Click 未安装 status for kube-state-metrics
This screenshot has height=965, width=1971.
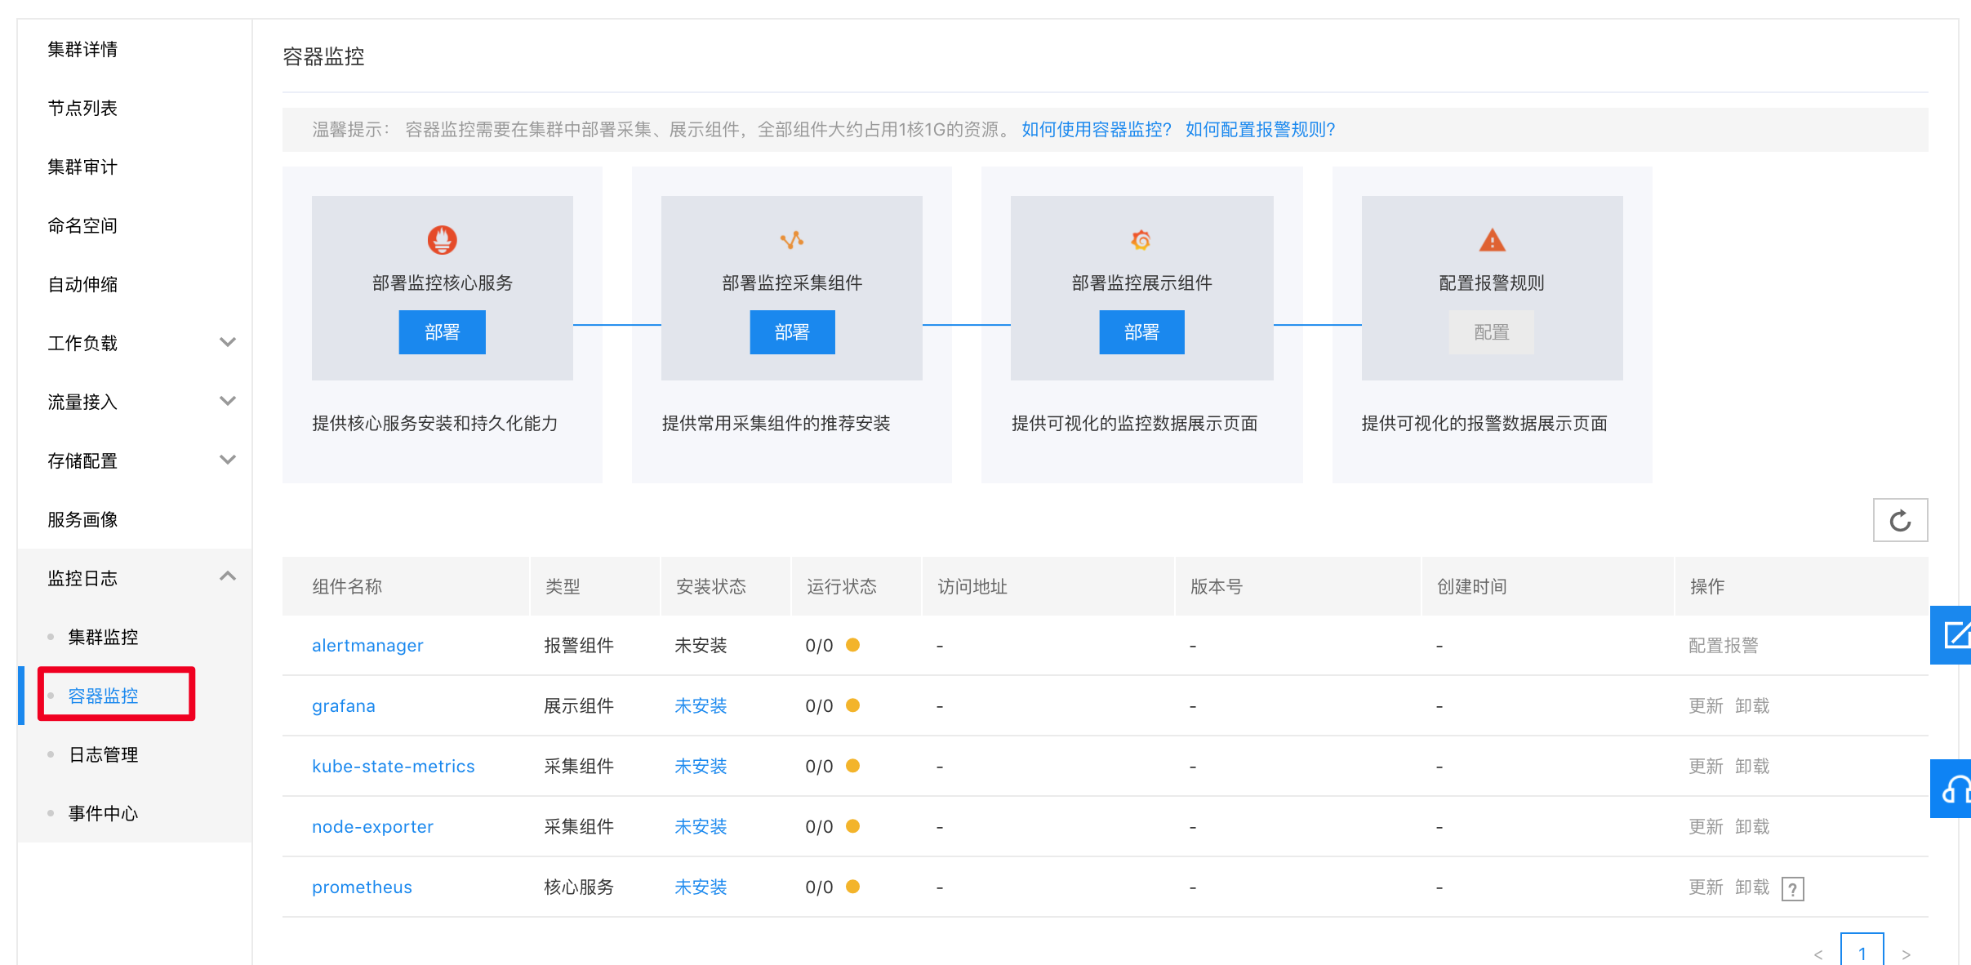(x=701, y=767)
